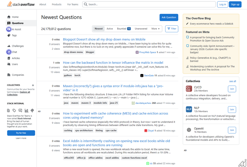
Task: Show Bountied questions
Action: (121, 28)
